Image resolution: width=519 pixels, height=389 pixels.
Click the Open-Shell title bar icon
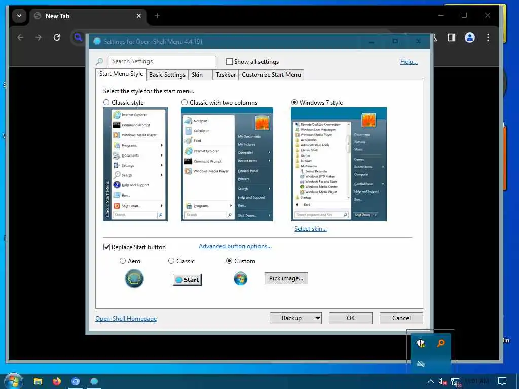[97, 42]
